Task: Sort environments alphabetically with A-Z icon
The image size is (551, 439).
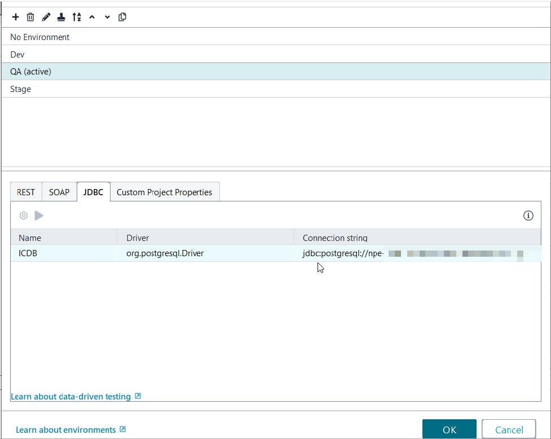Action: tap(77, 17)
